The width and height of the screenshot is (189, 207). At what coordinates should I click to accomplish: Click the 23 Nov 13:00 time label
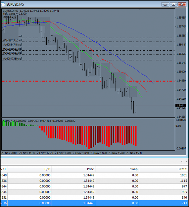[x=63, y=153]
